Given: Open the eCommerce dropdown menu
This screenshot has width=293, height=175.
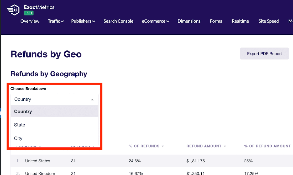Looking at the screenshot, I should 155,21.
